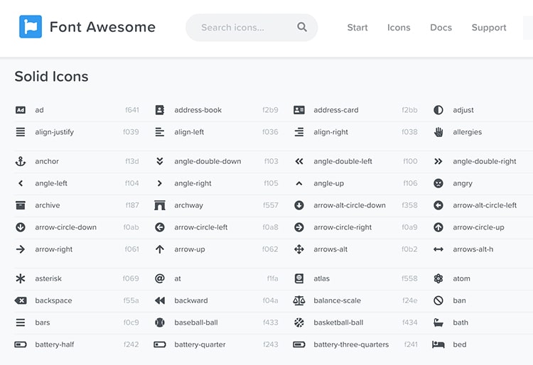Open the Support nav item
This screenshot has height=365, width=533.
tap(489, 28)
